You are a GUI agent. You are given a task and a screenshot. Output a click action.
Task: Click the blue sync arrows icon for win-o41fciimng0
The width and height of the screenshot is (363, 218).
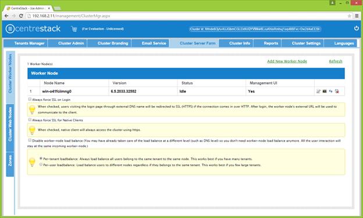330,91
